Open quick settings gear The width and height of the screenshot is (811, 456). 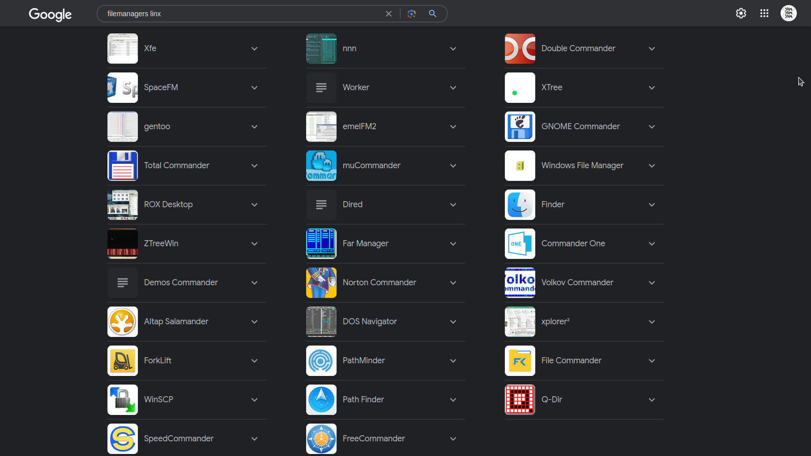point(741,14)
